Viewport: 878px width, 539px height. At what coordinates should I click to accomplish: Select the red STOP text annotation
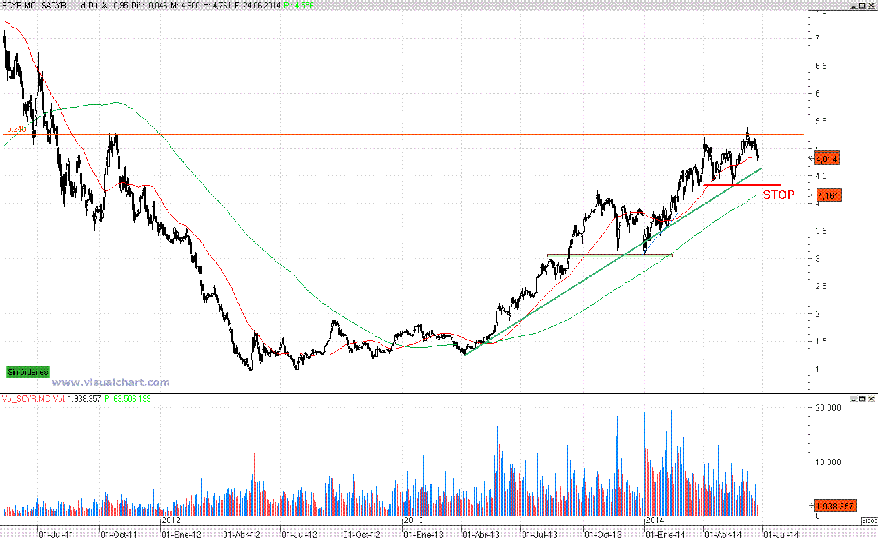click(779, 195)
